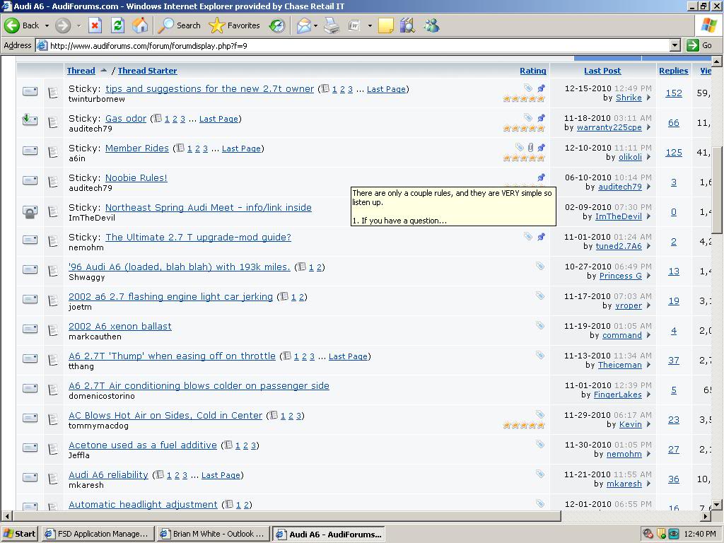Print the page with the printer icon
The height and width of the screenshot is (543, 724).
pos(332,25)
